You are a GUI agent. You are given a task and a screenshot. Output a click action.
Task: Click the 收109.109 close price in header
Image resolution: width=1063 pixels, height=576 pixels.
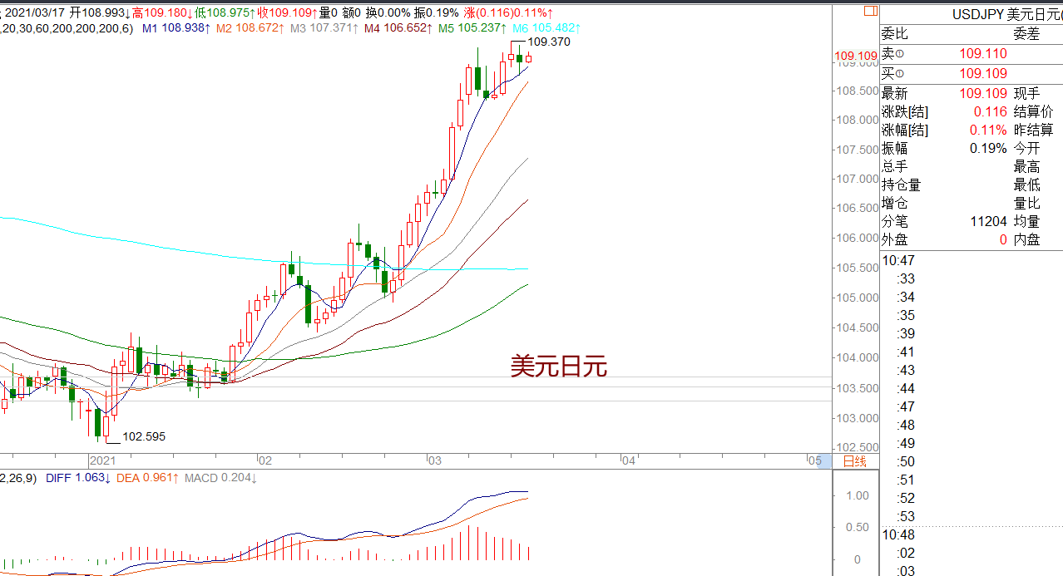[x=286, y=13]
